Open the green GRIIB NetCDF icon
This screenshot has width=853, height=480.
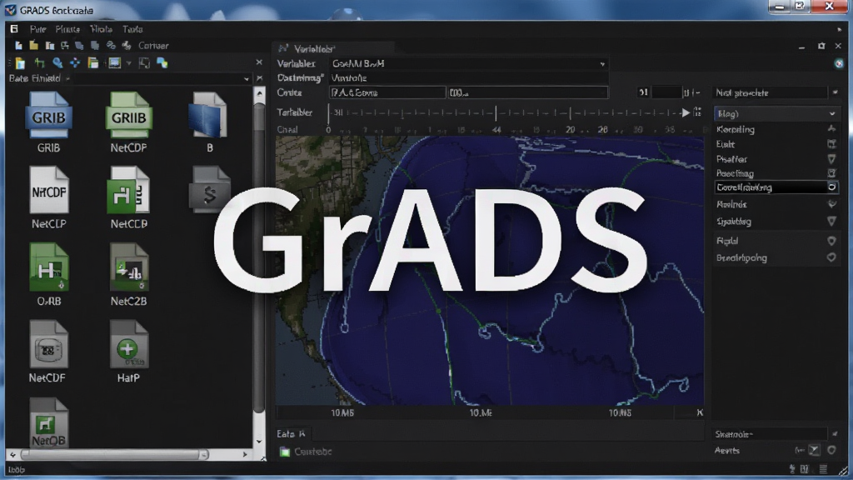pyautogui.click(x=128, y=116)
